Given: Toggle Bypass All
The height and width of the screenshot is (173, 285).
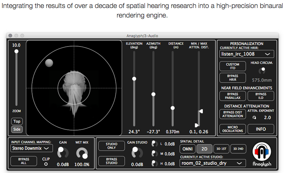Looking at the screenshot, I should tap(24, 161).
